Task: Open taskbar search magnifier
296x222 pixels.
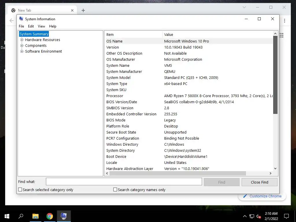Action: [21, 216]
